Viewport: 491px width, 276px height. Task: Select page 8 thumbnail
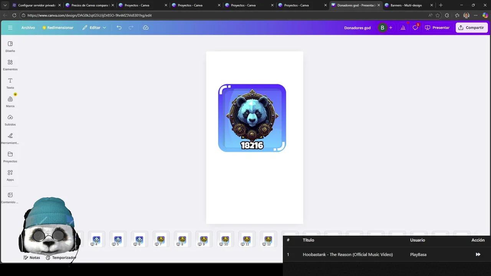(x=182, y=240)
